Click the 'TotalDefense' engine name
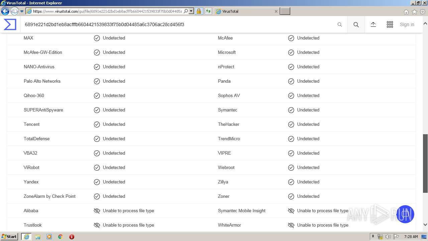This screenshot has width=428, height=241. tap(36, 139)
